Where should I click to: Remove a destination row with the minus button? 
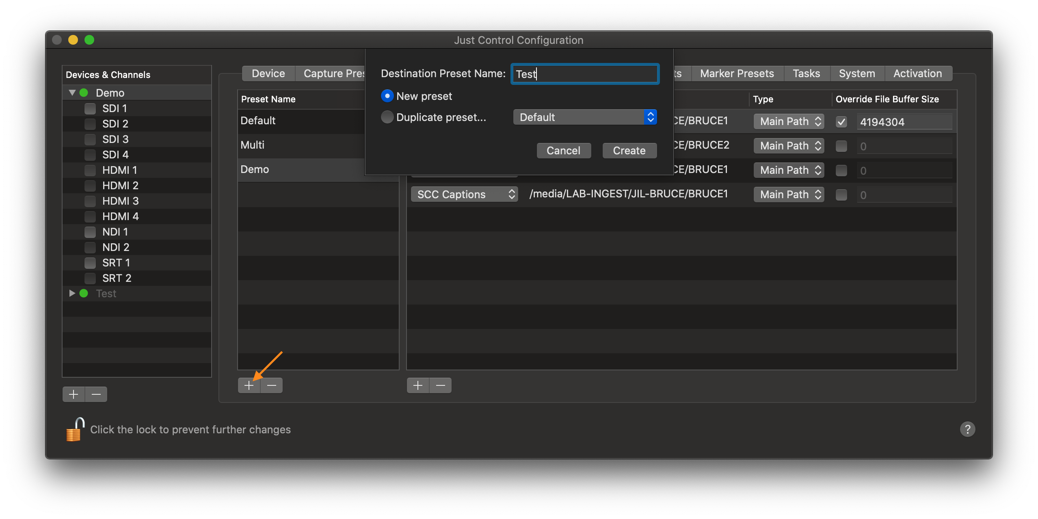click(441, 385)
